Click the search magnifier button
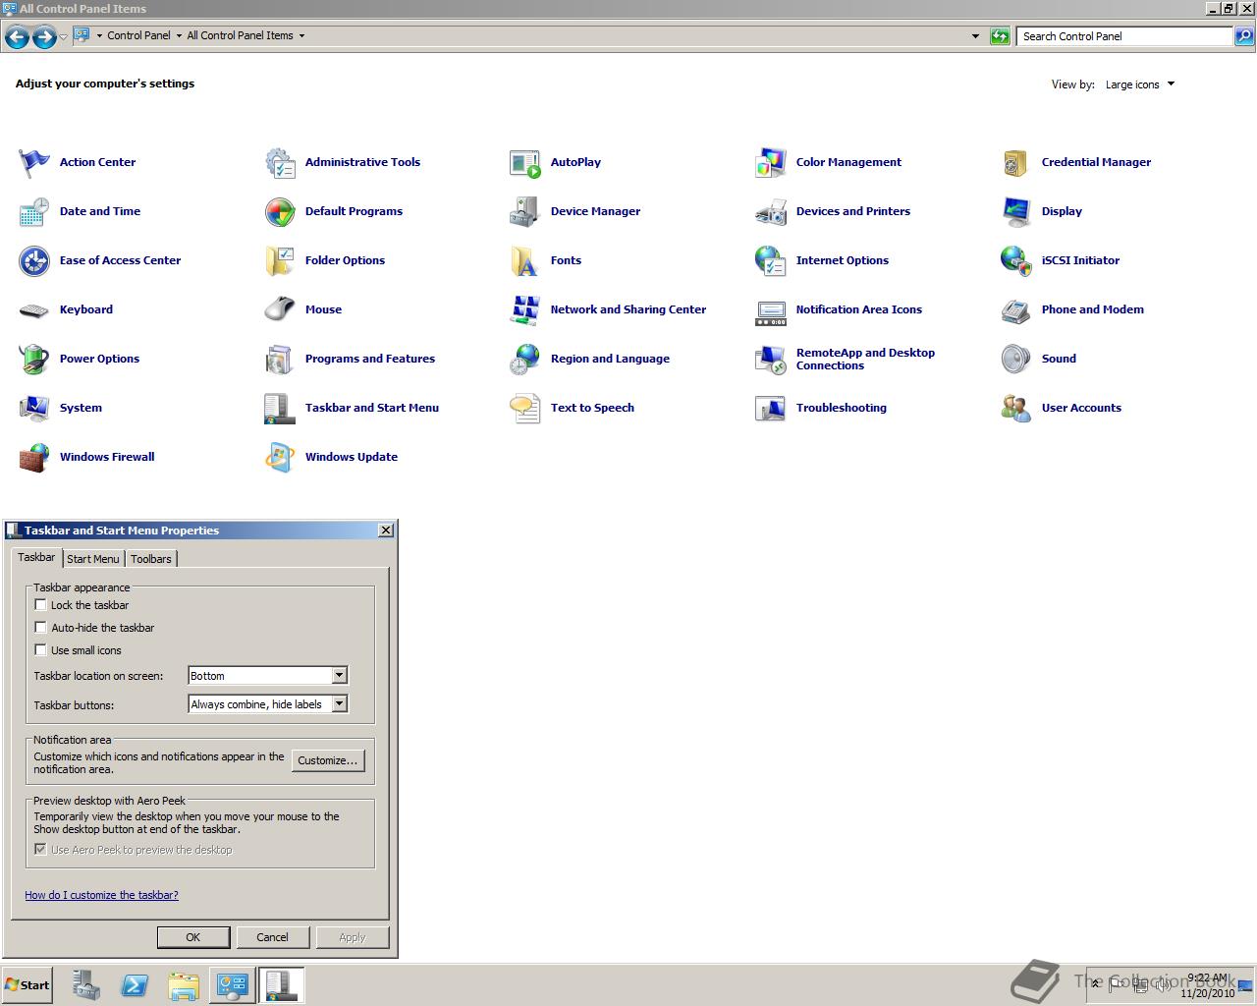The image size is (1257, 1006). (1244, 36)
